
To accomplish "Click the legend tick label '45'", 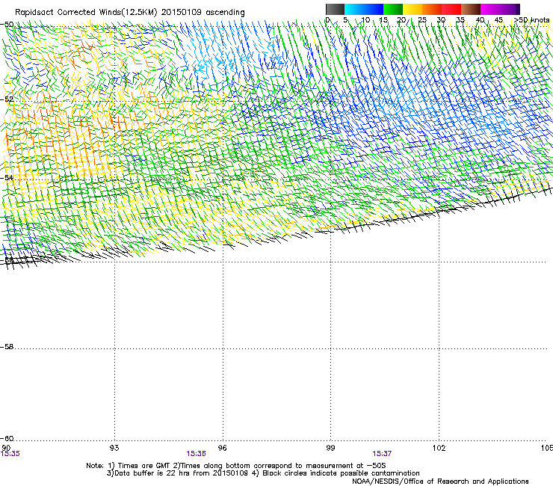I will [x=498, y=19].
